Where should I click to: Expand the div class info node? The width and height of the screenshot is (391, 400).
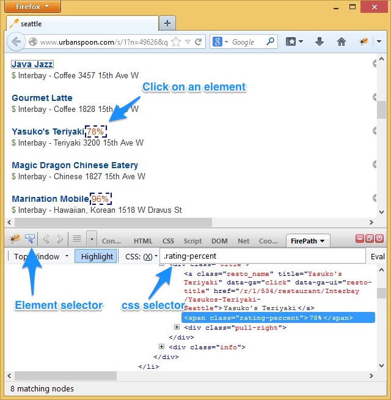pyautogui.click(x=162, y=347)
